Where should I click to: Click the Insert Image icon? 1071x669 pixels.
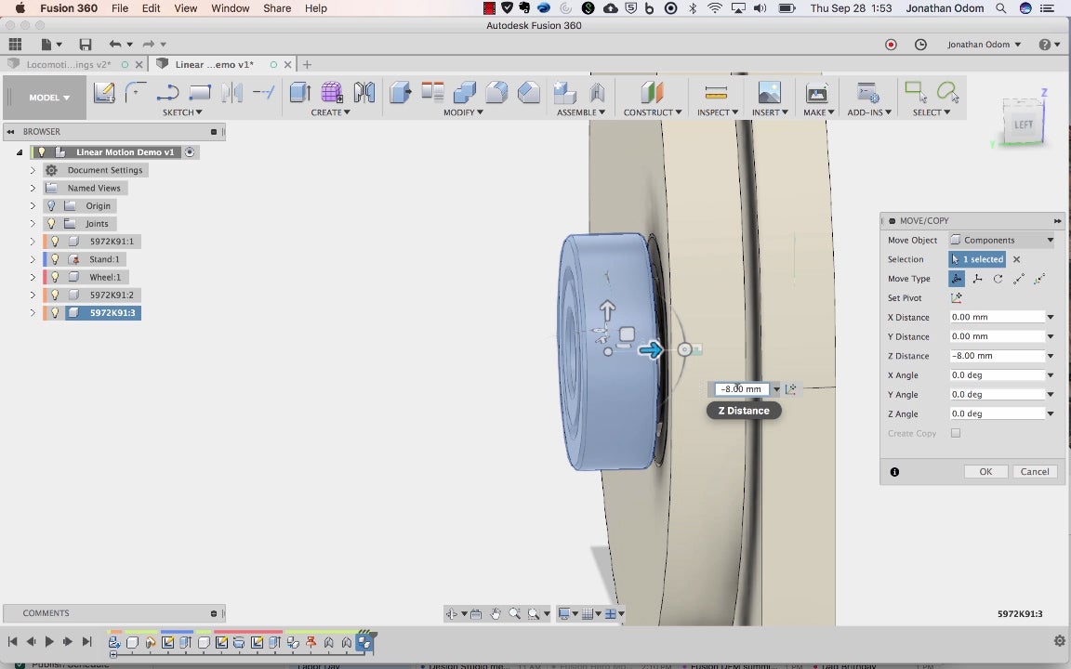point(769,92)
